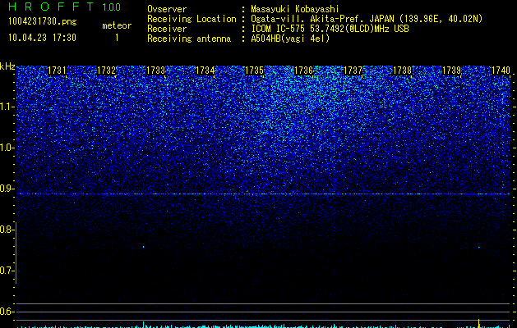Click the 1734 time marker

pos(205,71)
